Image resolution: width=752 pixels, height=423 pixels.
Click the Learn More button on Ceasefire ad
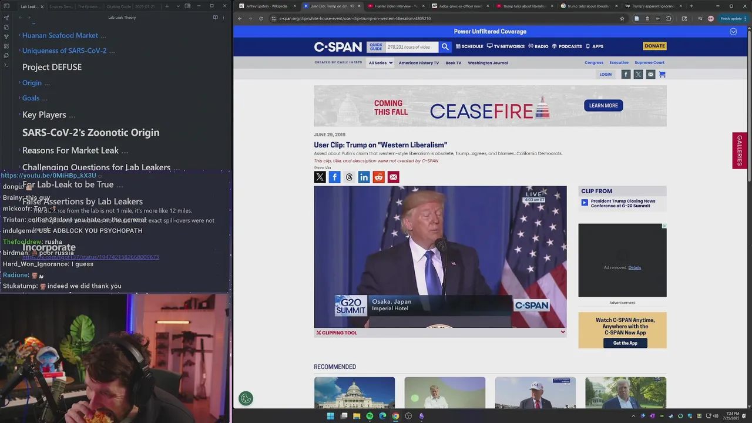click(603, 106)
